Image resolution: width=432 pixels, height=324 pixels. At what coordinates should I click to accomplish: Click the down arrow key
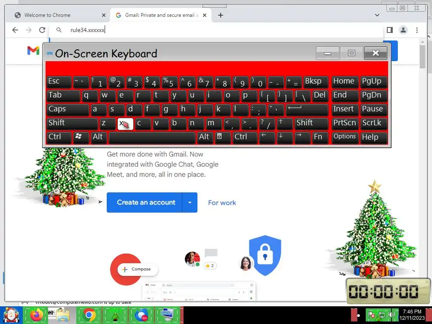click(x=285, y=137)
